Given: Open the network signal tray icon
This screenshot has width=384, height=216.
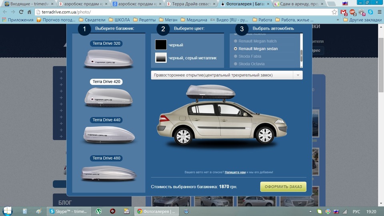Looking at the screenshot, I should tap(344, 211).
